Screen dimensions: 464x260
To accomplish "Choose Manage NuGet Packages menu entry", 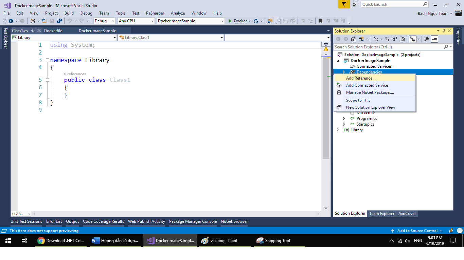I will tap(370, 92).
